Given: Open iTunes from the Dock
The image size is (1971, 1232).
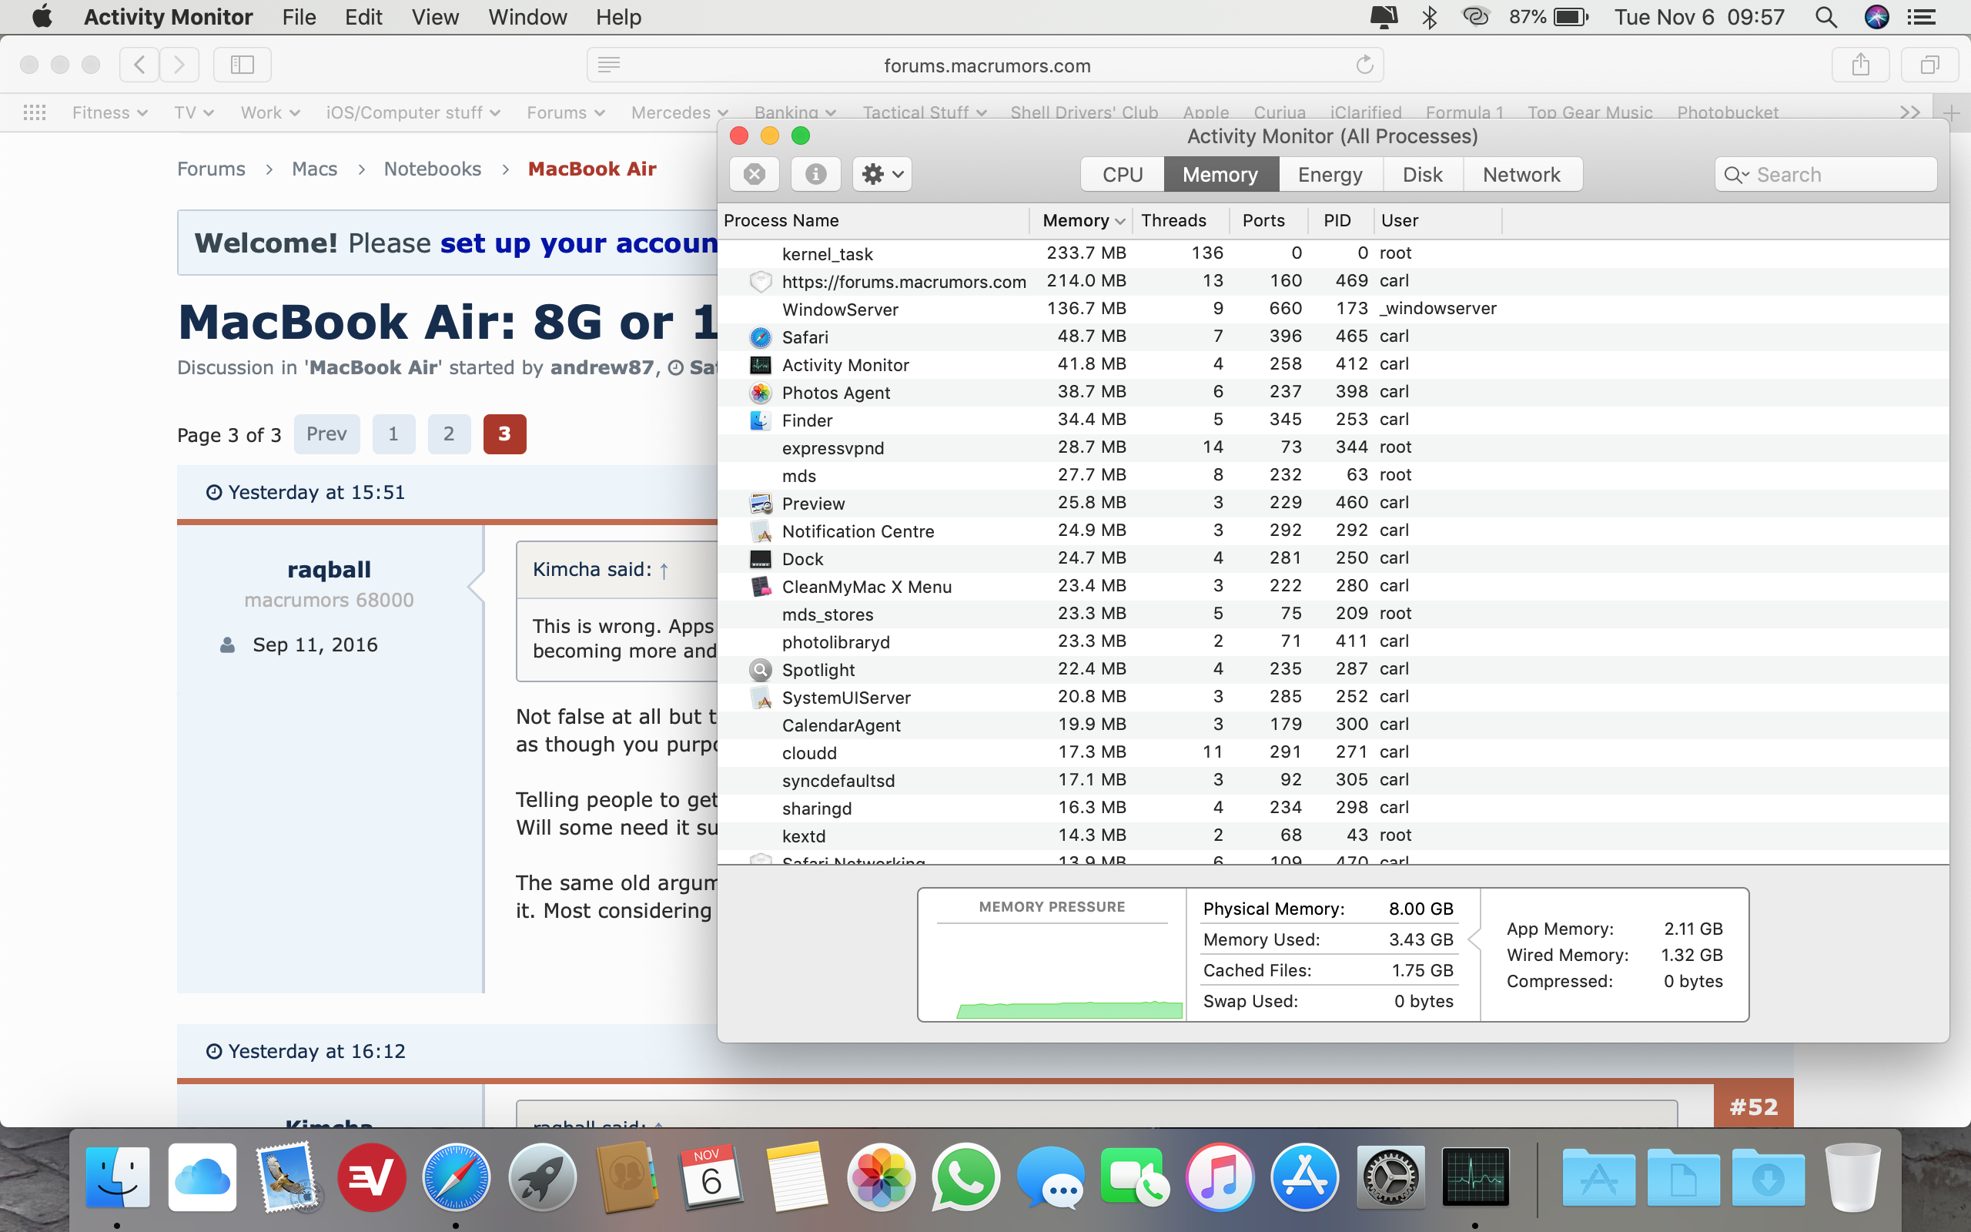Looking at the screenshot, I should (1220, 1177).
